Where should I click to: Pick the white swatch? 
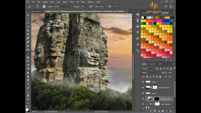click(x=143, y=18)
